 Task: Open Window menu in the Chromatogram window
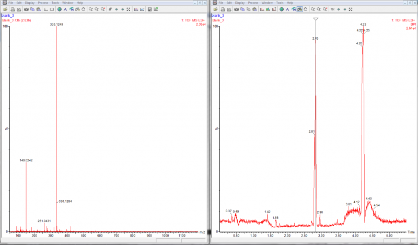267,3
